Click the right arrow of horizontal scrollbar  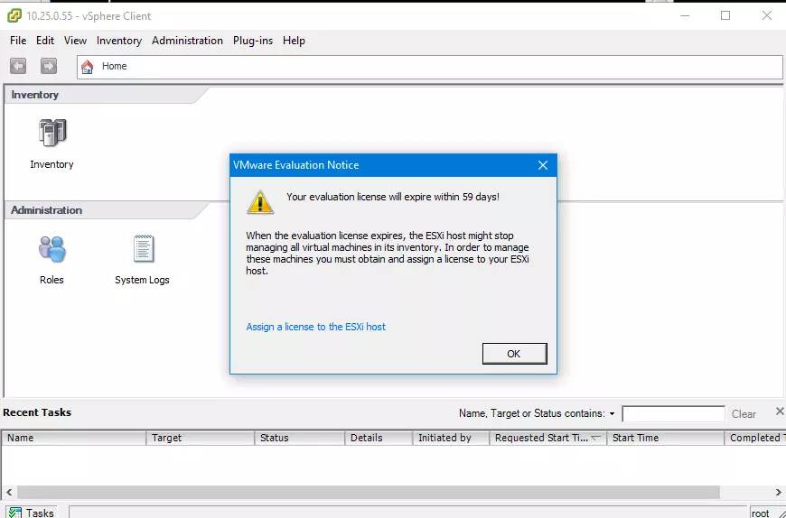779,493
